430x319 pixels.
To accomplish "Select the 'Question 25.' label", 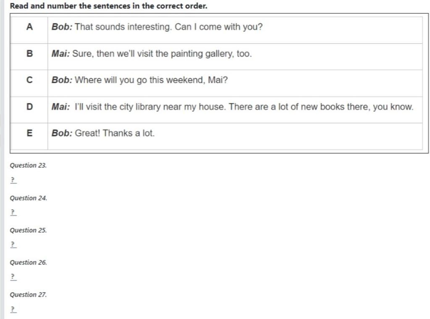I will [29, 230].
